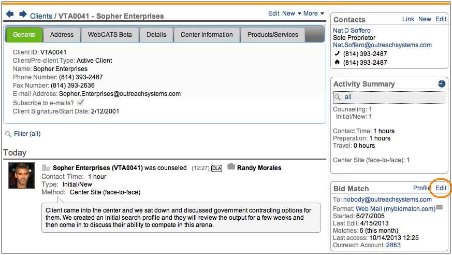The height and width of the screenshot is (255, 452).
Task: Switch to the Address tab
Action: (x=62, y=35)
